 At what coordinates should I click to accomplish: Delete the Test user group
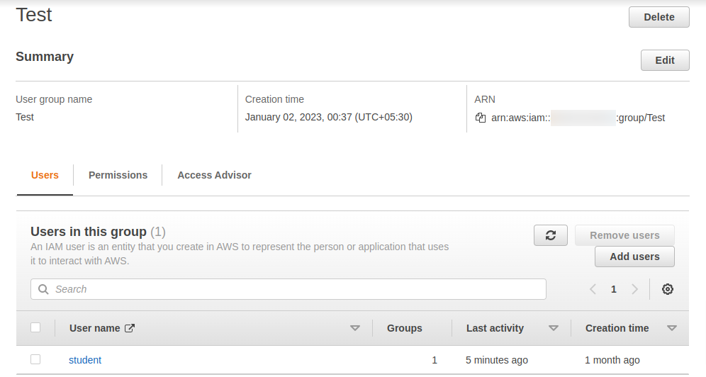coord(659,17)
